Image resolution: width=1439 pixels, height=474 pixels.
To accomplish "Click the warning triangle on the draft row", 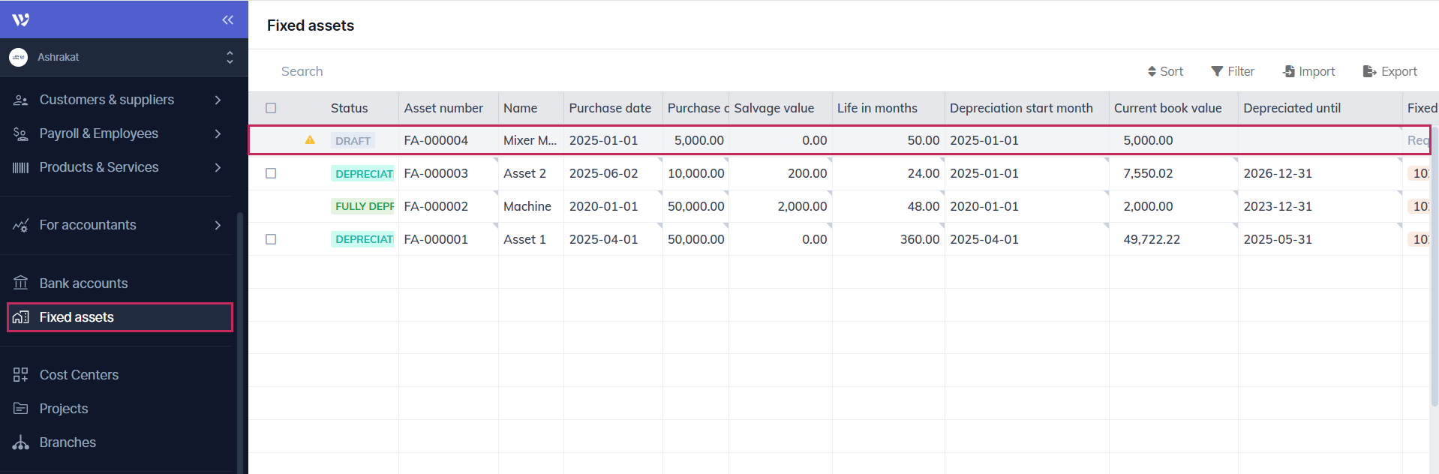I will coord(310,140).
